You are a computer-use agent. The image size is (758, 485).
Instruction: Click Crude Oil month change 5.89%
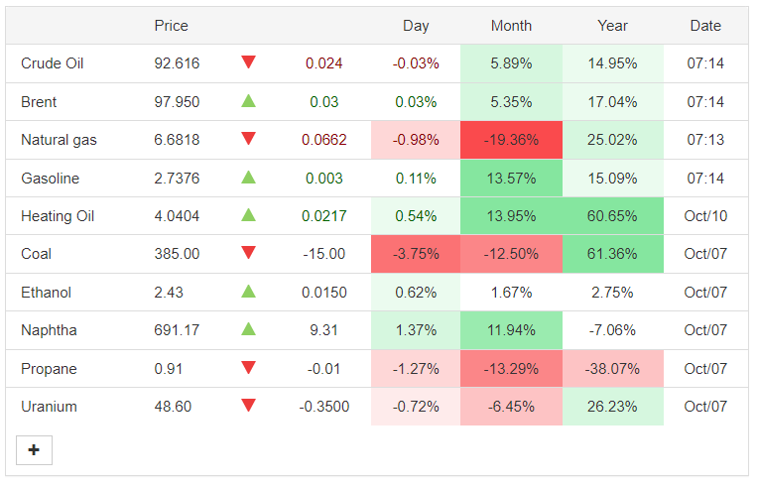point(512,63)
